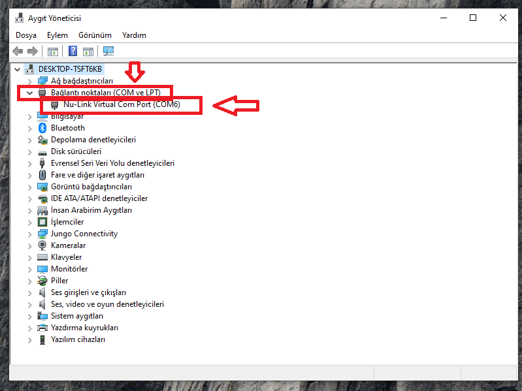The width and height of the screenshot is (522, 391).
Task: Select the Jungo Connectivity label
Action: (x=84, y=234)
